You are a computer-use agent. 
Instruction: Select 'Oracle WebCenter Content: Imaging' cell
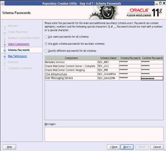[x=71, y=70]
